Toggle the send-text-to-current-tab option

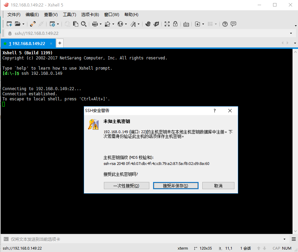pos(5,239)
